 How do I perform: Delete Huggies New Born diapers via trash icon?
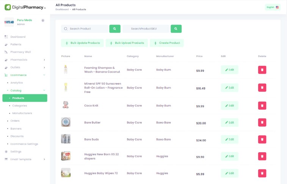(262, 156)
